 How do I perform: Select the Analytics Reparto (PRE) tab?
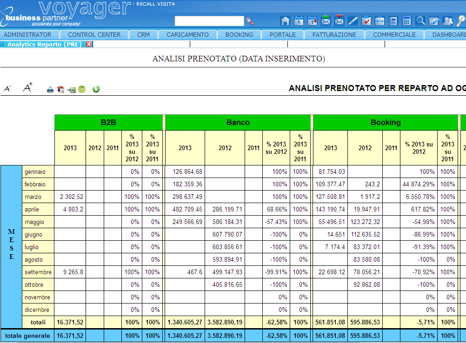(x=45, y=44)
